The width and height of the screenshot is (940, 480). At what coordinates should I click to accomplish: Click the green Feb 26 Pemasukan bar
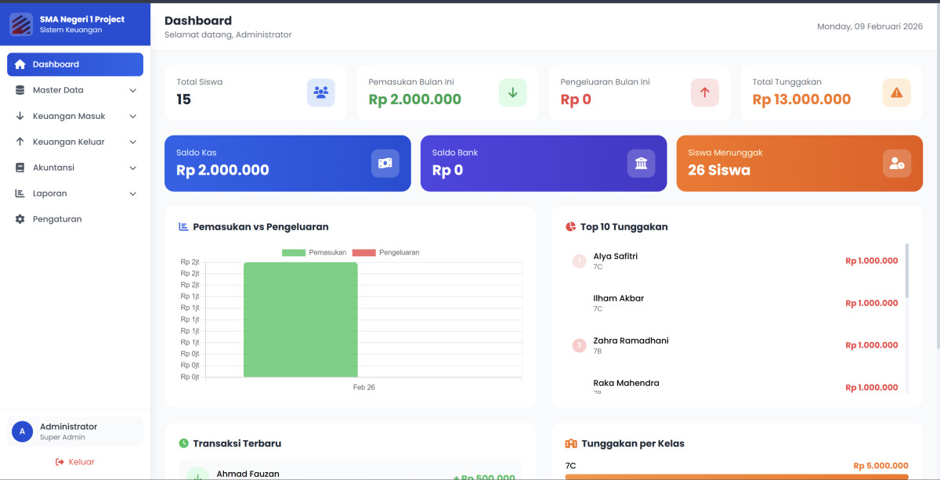pyautogui.click(x=301, y=319)
